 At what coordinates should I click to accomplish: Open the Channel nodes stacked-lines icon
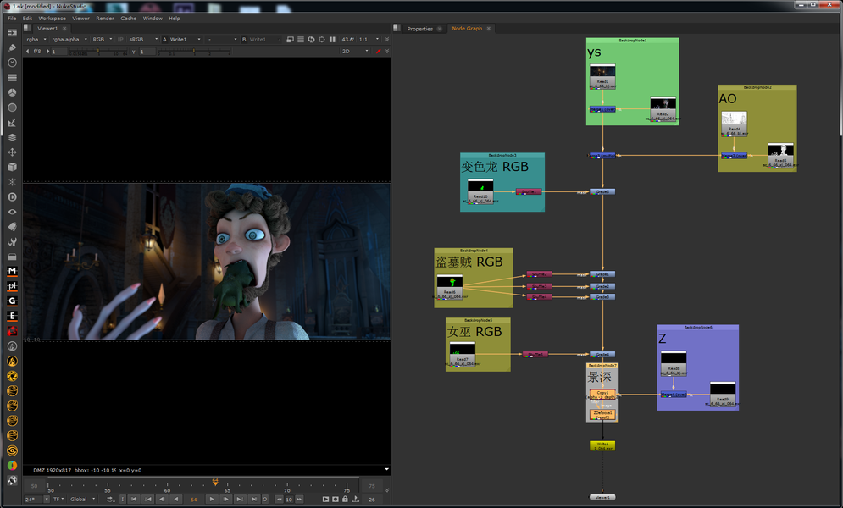click(x=12, y=77)
